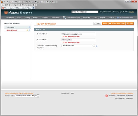Open the Tools menu
This screenshot has width=138, height=116.
pos(30,5)
